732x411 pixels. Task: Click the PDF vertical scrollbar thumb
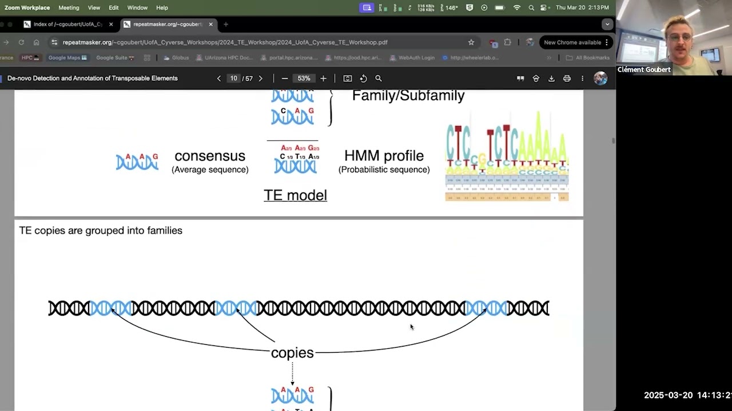[613, 140]
